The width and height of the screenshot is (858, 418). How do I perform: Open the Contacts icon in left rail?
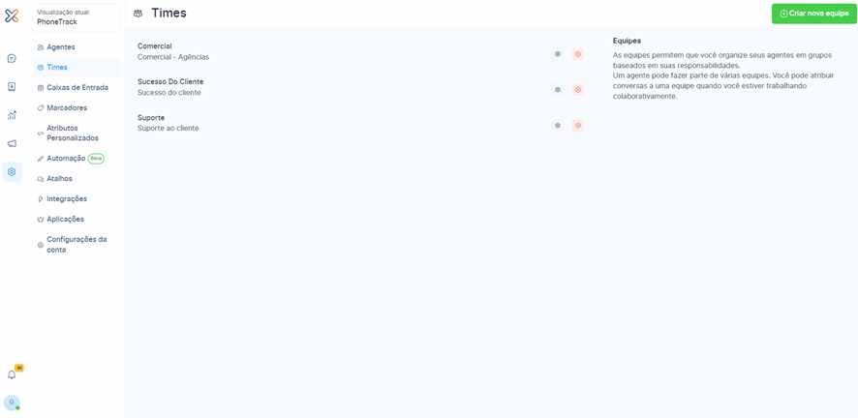click(12, 87)
